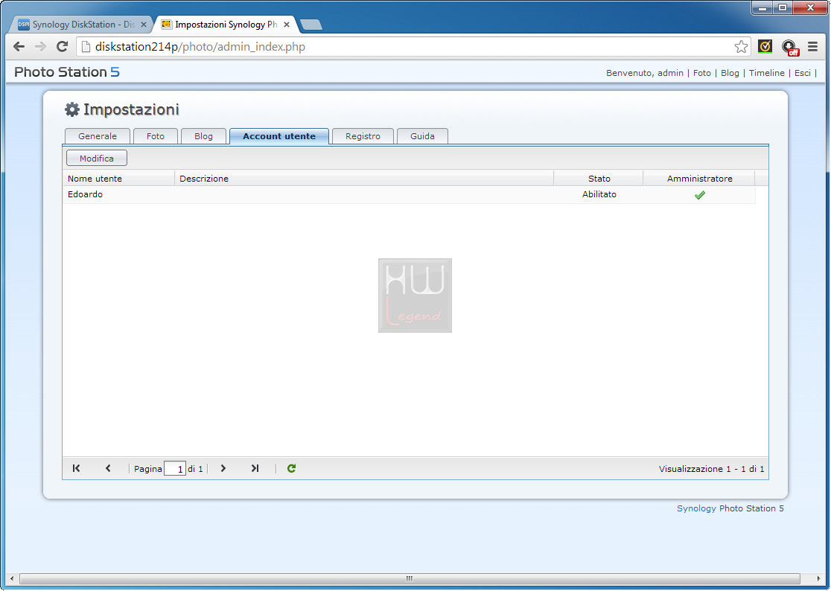The height and width of the screenshot is (591, 831).
Task: Select the Account utente tab
Action: point(279,136)
